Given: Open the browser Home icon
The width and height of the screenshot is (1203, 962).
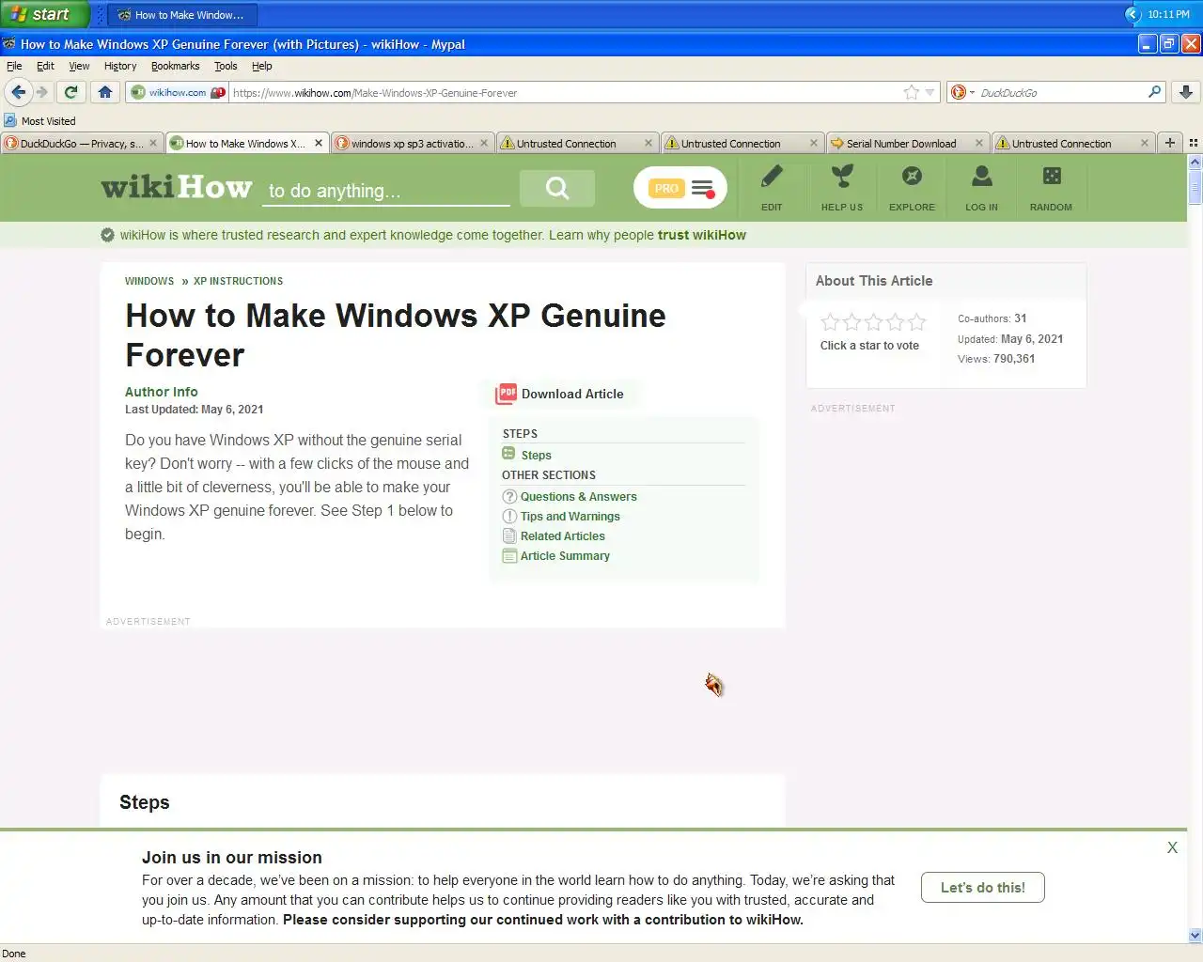Looking at the screenshot, I should click(x=105, y=92).
